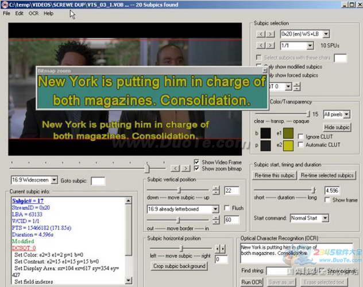Pick the e1 emphasis color swatch
The image size is (363, 287).
[288, 133]
